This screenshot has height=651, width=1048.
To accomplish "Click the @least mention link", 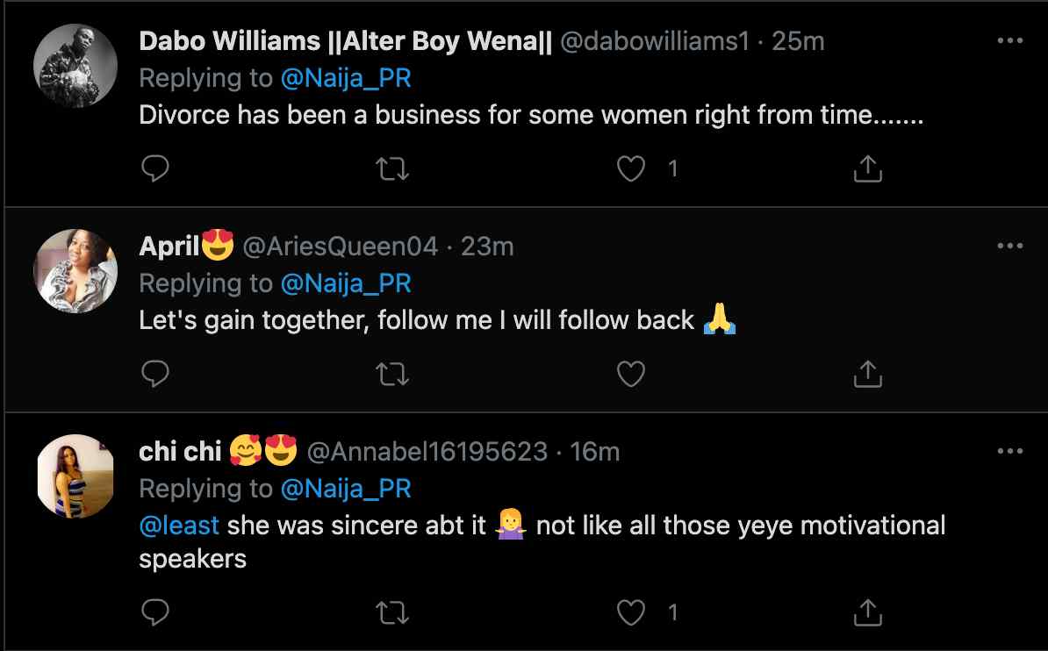I will click(179, 526).
